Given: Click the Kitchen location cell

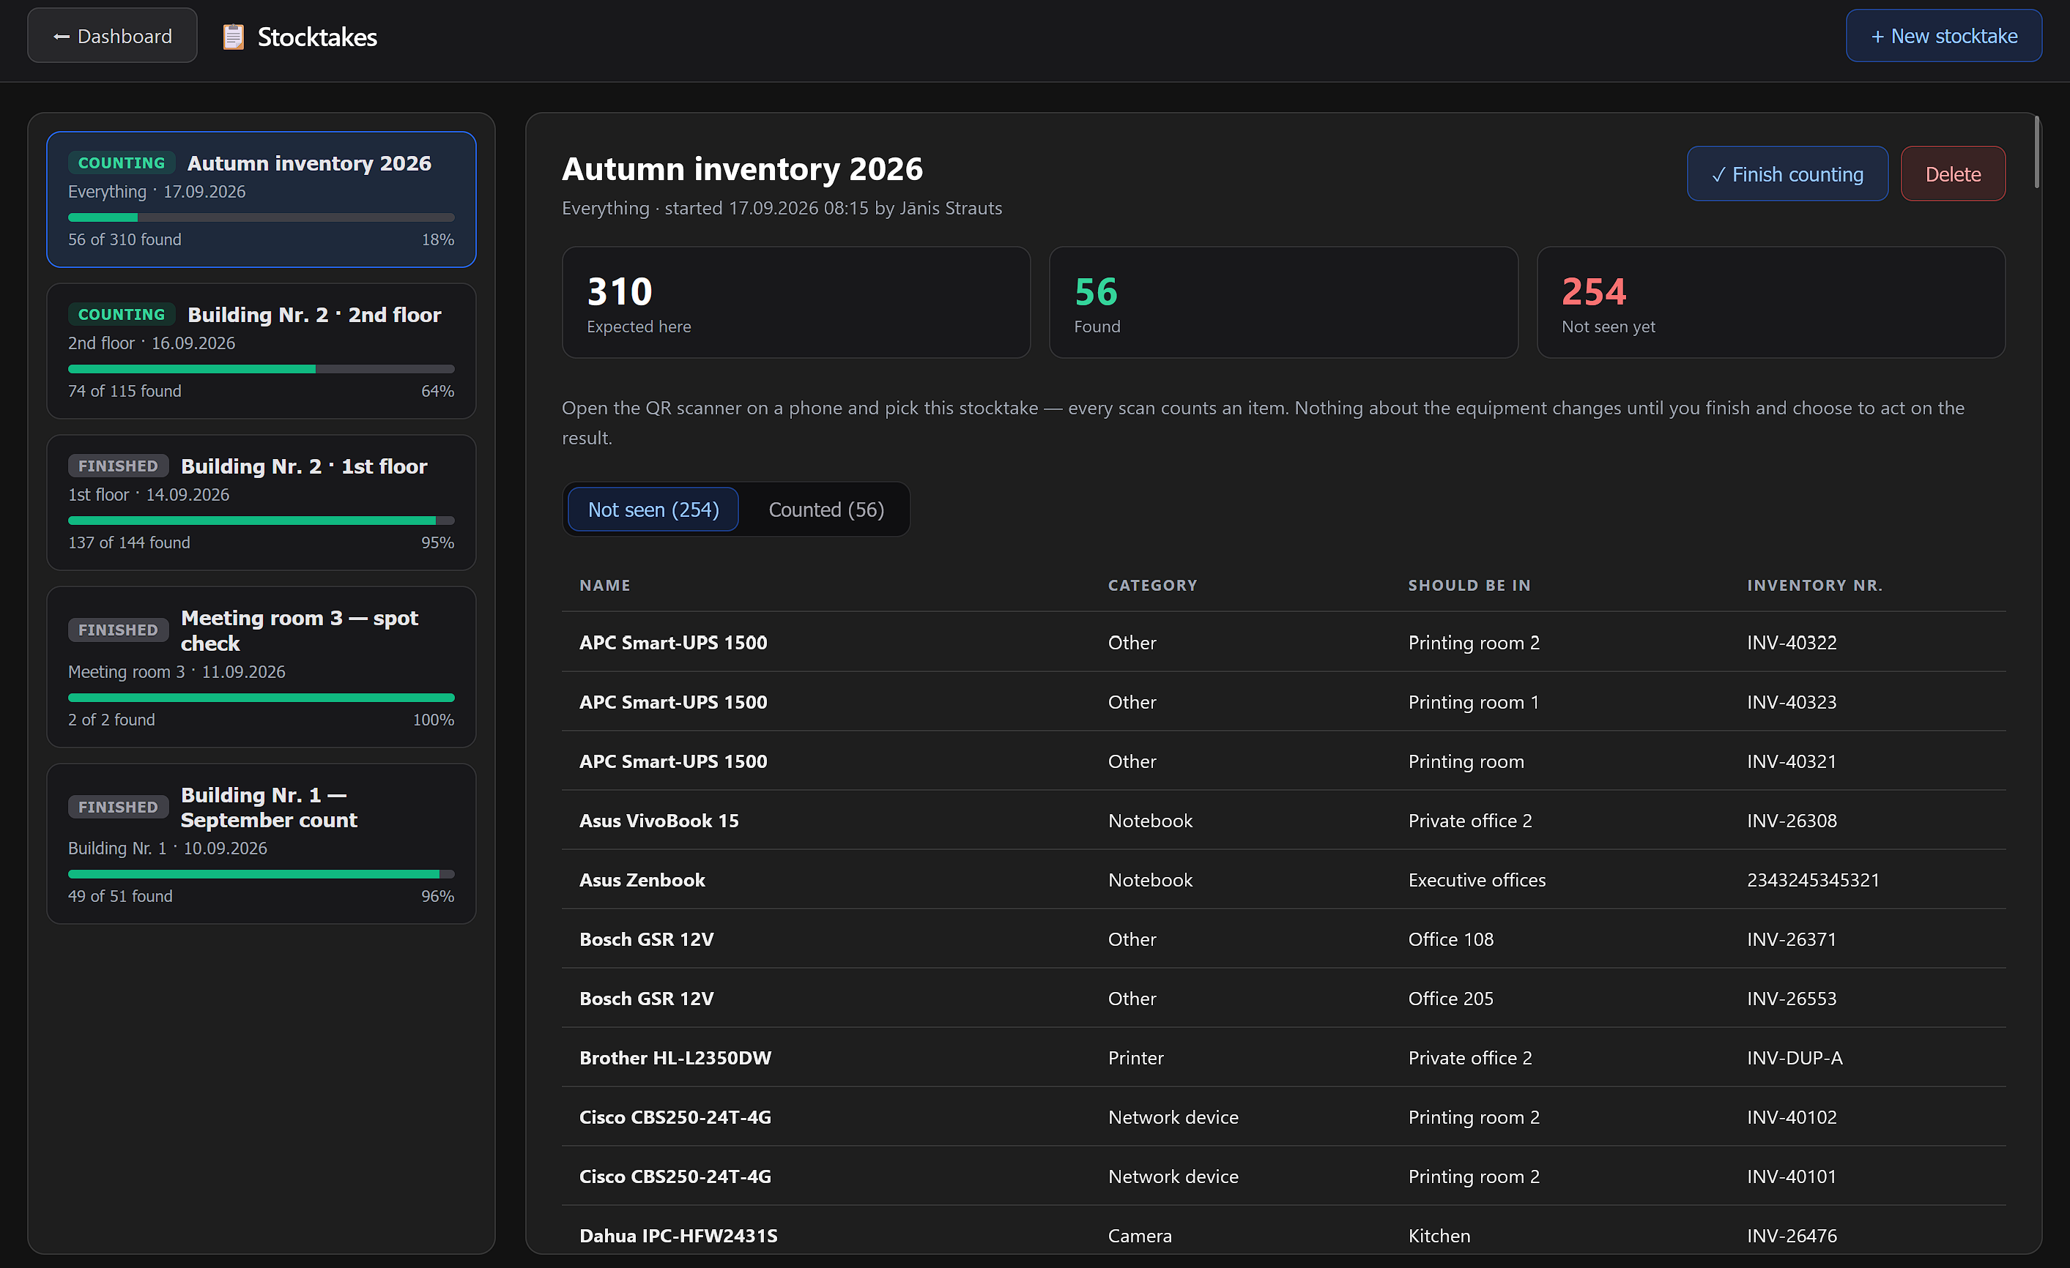Looking at the screenshot, I should tap(1439, 1236).
